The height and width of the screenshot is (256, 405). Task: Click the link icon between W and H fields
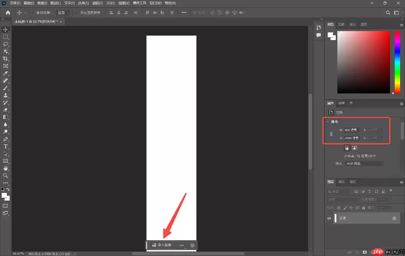[x=332, y=134]
